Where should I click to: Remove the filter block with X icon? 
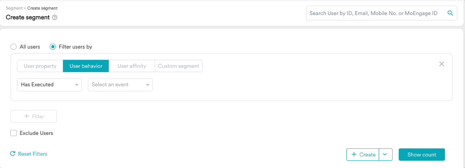pyautogui.click(x=442, y=64)
